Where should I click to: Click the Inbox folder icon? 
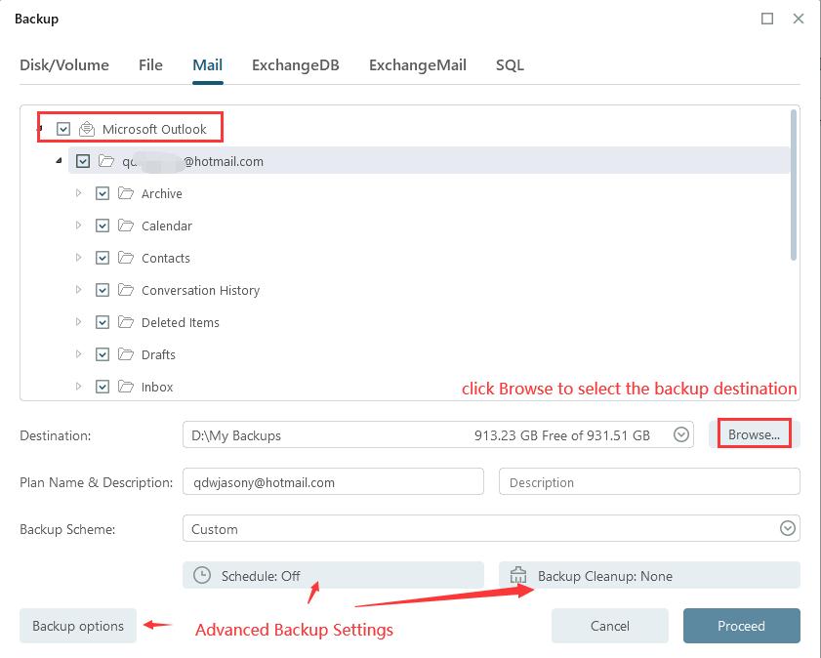[x=126, y=387]
